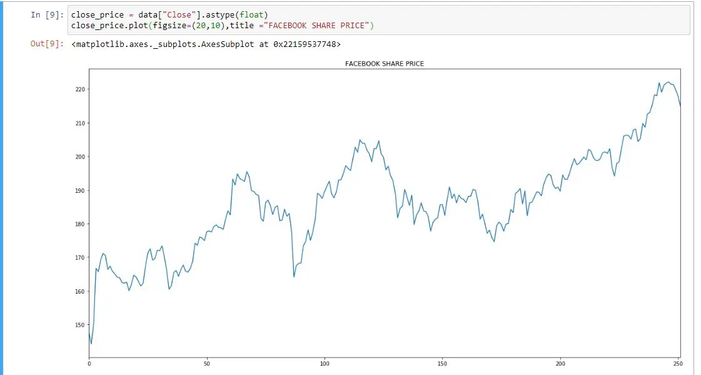The width and height of the screenshot is (701, 375).
Task: Click the x-axis label 0
Action: pyautogui.click(x=89, y=364)
